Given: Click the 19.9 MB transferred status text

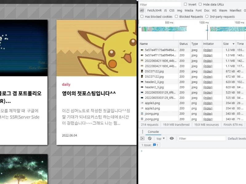Looking at the screenshot, I should pyautogui.click(x=176, y=125).
